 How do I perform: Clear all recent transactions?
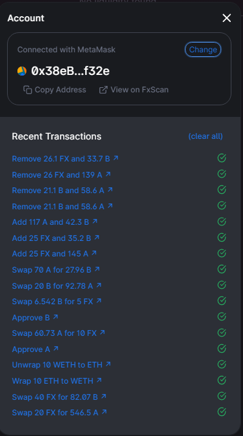tap(206, 136)
